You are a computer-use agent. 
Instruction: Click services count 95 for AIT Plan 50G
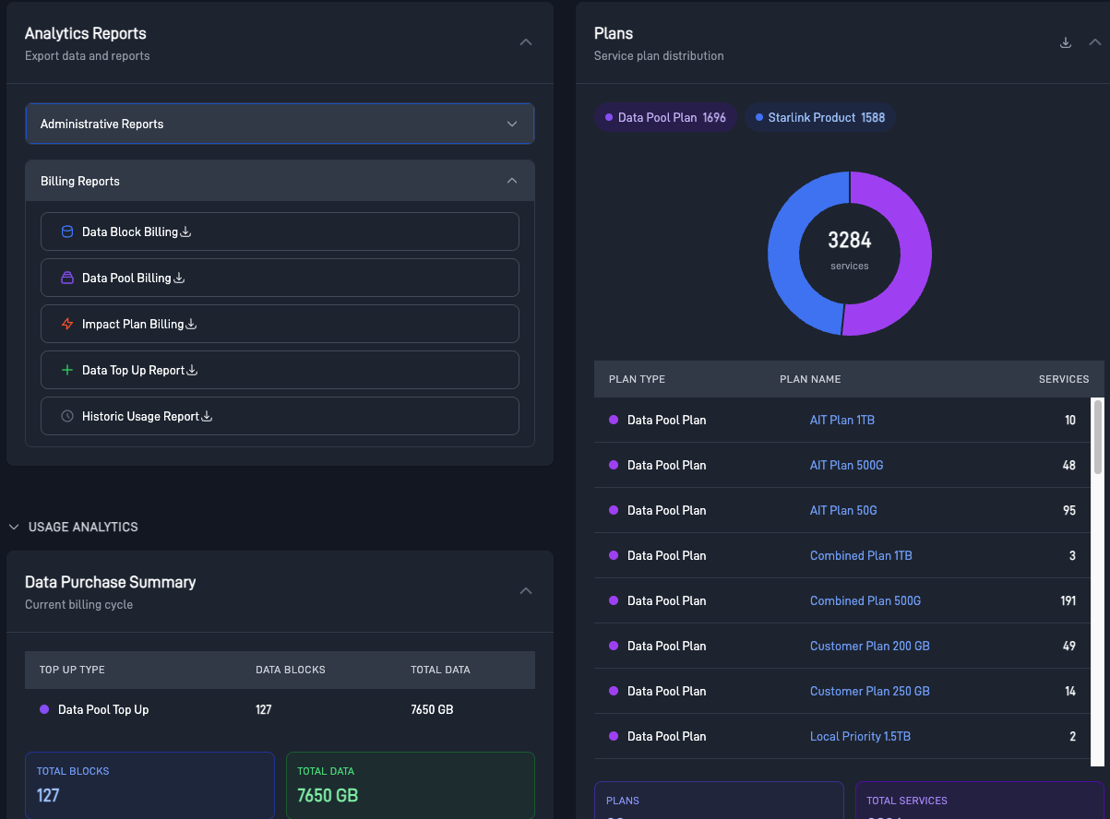(x=1069, y=510)
